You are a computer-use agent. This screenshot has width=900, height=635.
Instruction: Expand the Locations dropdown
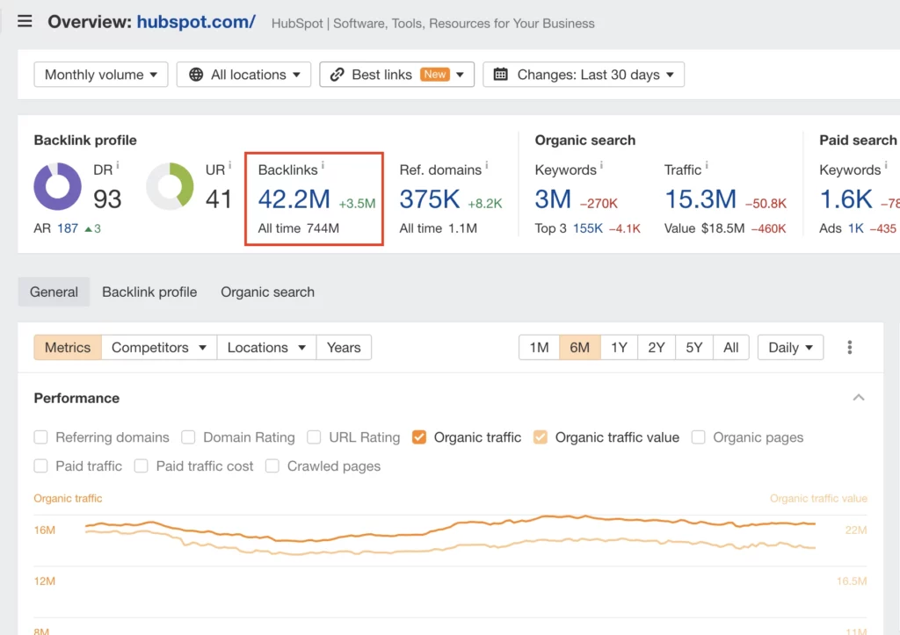[266, 348]
